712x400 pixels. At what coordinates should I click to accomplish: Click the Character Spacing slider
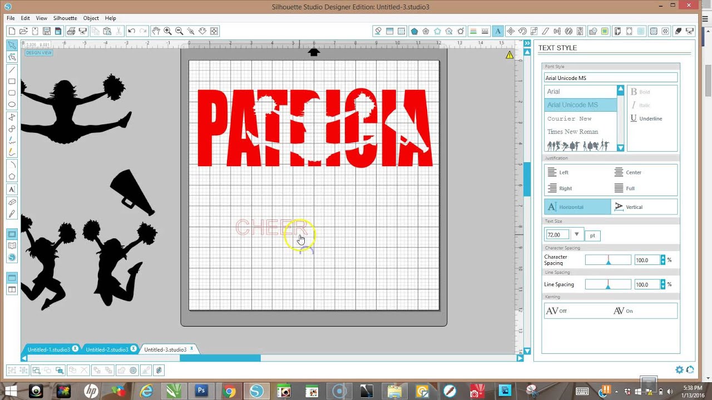click(608, 260)
